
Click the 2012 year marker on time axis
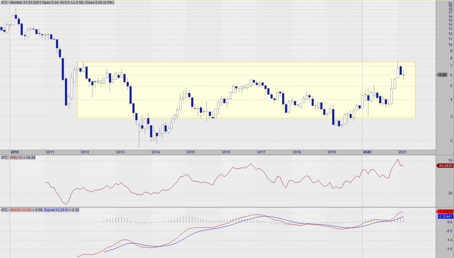point(85,152)
